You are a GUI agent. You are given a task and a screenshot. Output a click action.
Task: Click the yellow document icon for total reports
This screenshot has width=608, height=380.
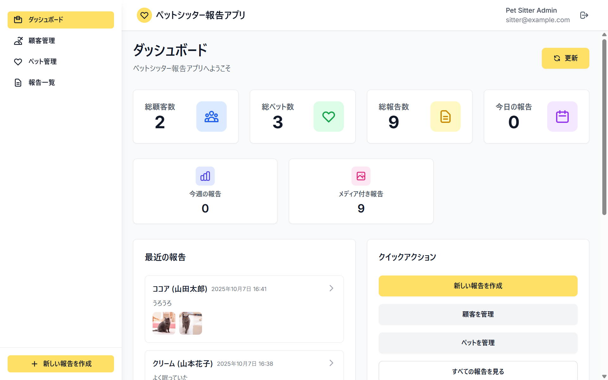tap(445, 117)
